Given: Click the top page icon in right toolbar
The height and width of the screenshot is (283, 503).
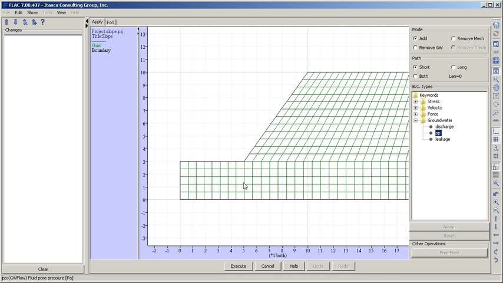Looking at the screenshot, I should click(x=496, y=25).
